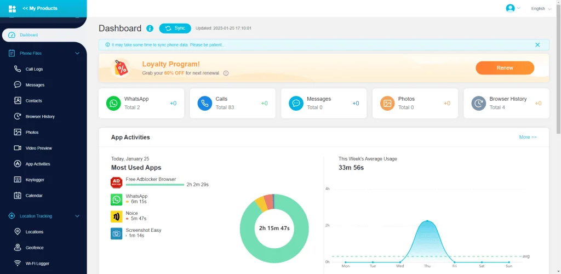The height and width of the screenshot is (274, 561).
Task: Dismiss the sync notice banner
Action: tap(537, 45)
